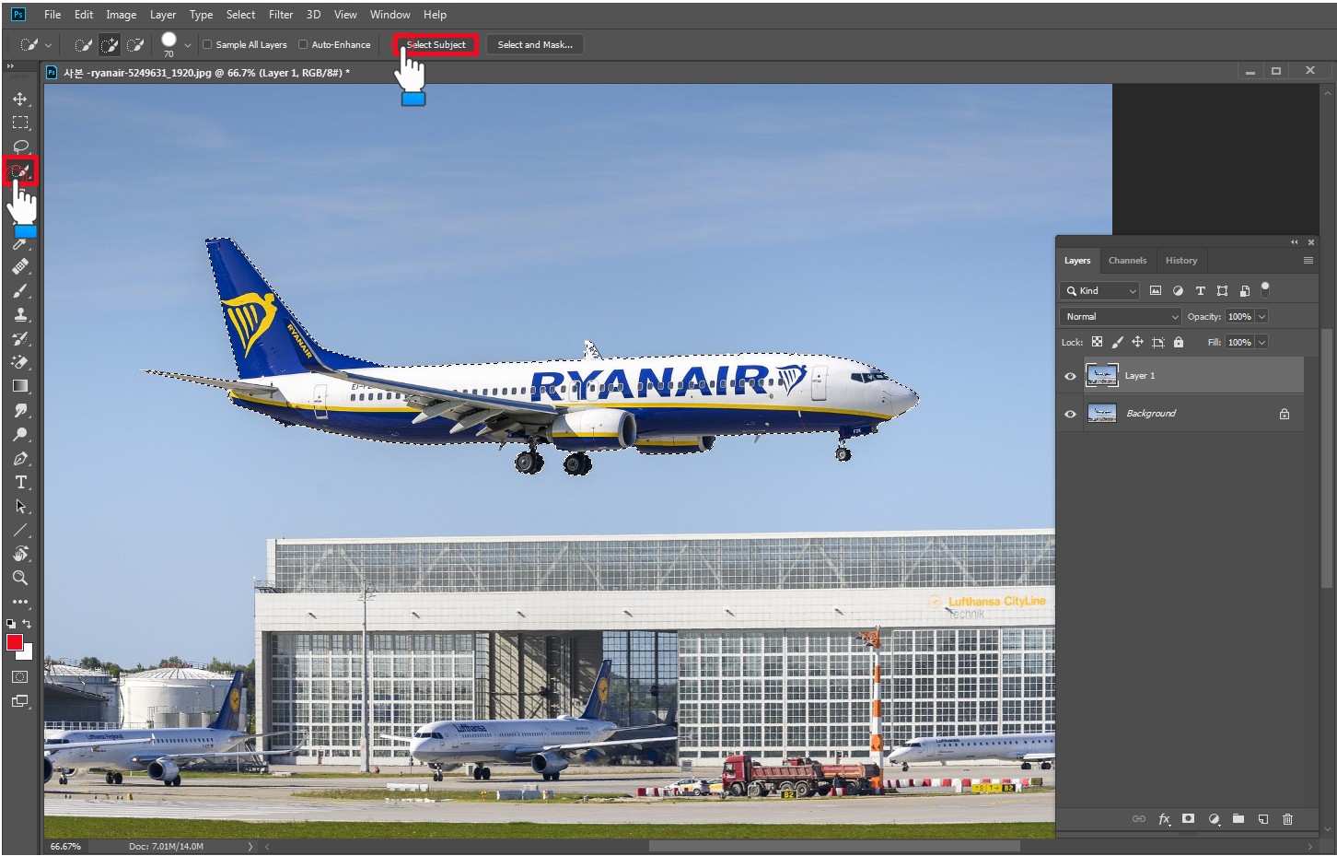
Task: Select the Gradient tool
Action: pos(20,386)
